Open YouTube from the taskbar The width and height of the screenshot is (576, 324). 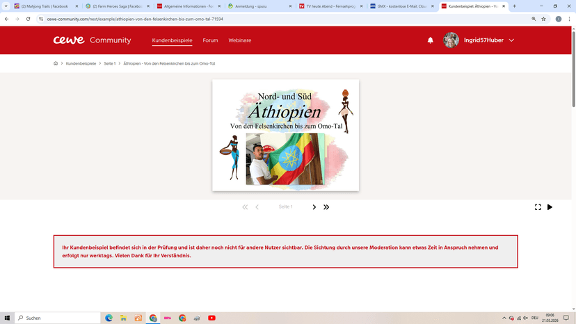click(211, 318)
